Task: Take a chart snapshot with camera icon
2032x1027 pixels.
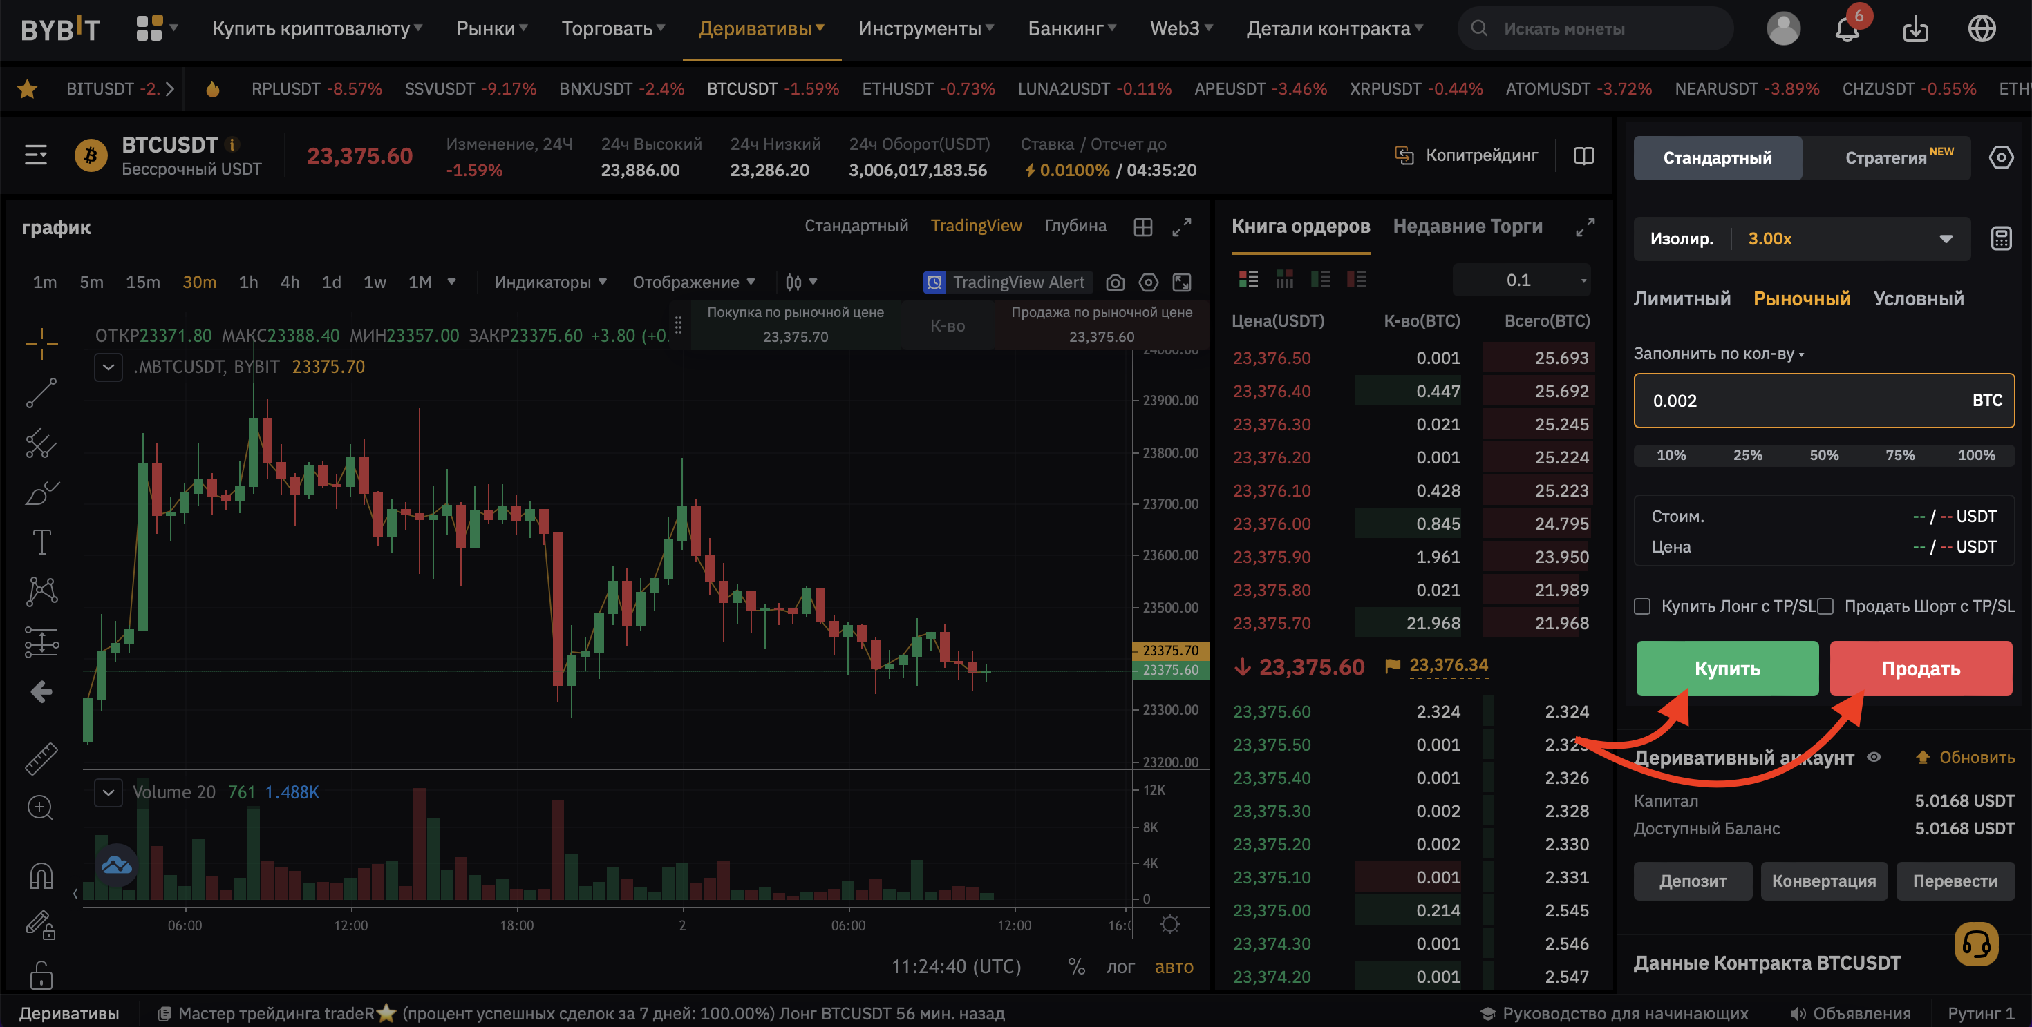Action: point(1115,282)
